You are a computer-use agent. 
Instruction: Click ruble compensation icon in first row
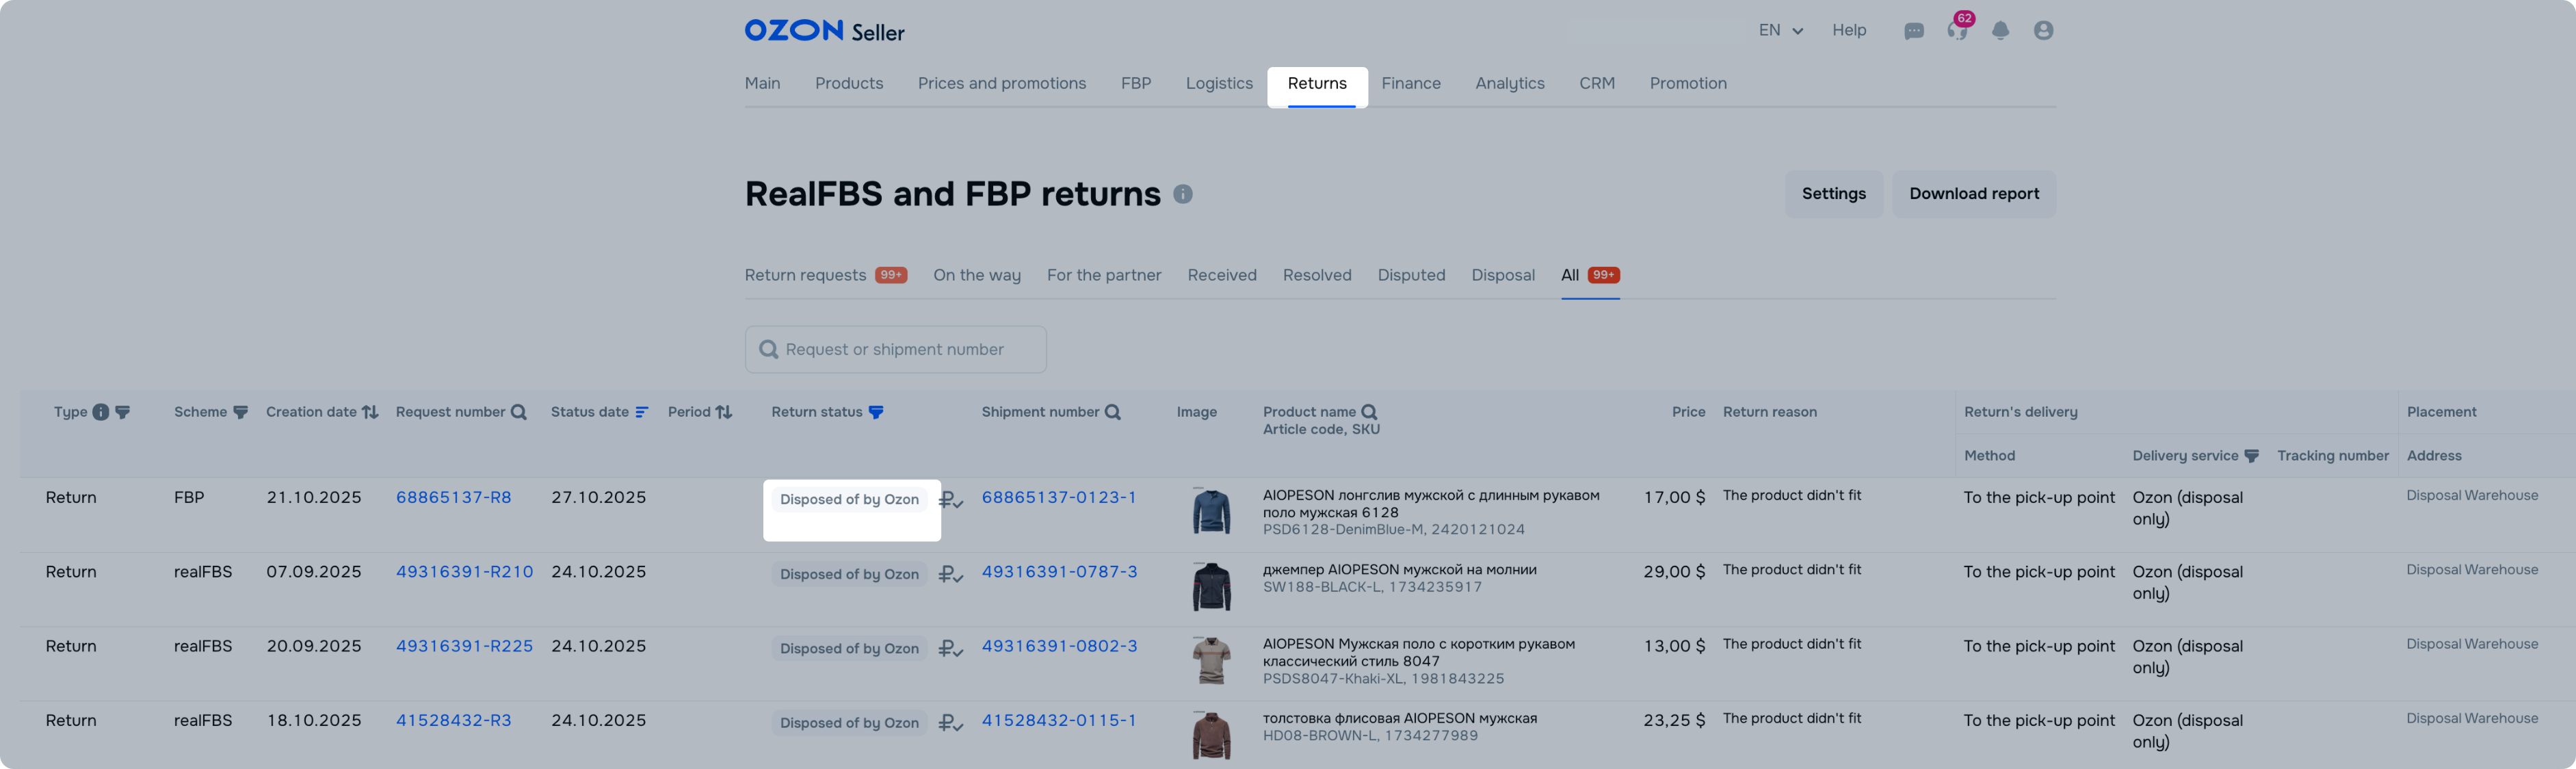[950, 500]
